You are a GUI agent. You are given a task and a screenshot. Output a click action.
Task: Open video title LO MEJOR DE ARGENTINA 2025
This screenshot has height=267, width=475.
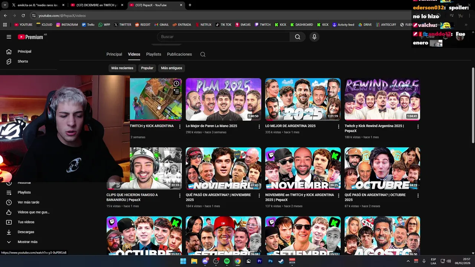tap(290, 126)
